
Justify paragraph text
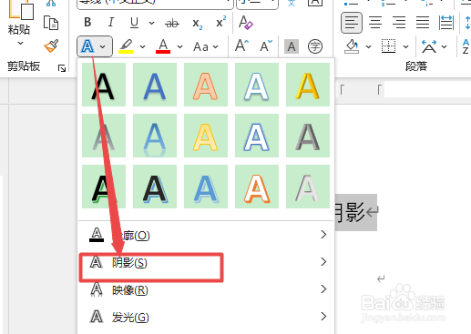423,23
